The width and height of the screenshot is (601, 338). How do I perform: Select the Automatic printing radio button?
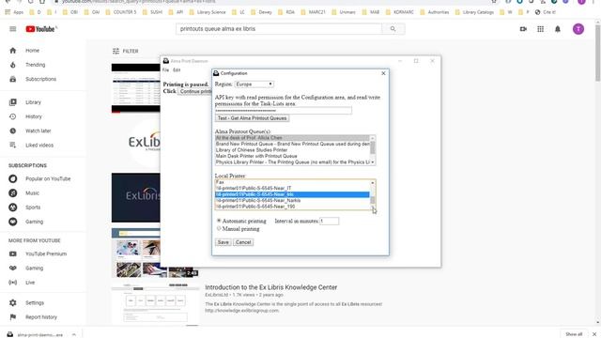(x=219, y=221)
